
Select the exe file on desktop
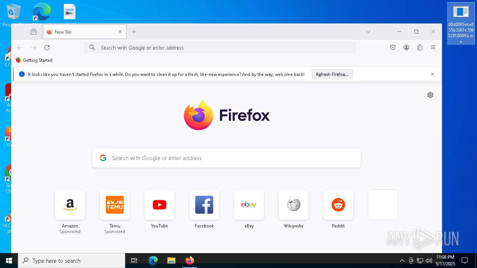(461, 23)
